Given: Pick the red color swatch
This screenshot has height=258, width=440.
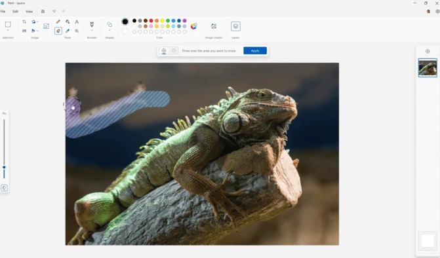Looking at the screenshot, I should (x=151, y=21).
